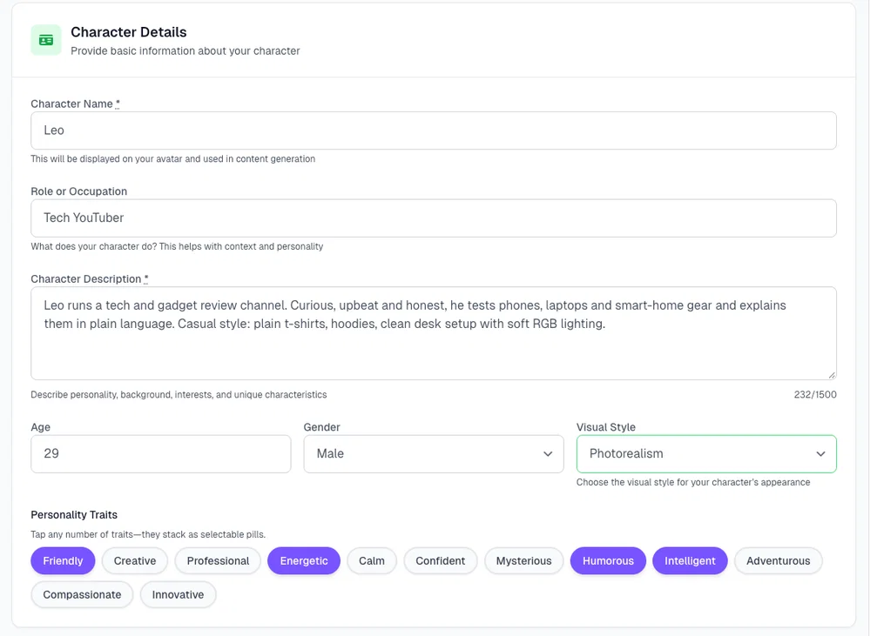Click the 'Tap any number of traits' hint

[148, 534]
